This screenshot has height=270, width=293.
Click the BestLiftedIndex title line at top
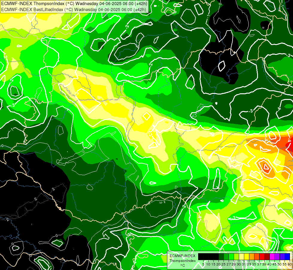click(74, 10)
